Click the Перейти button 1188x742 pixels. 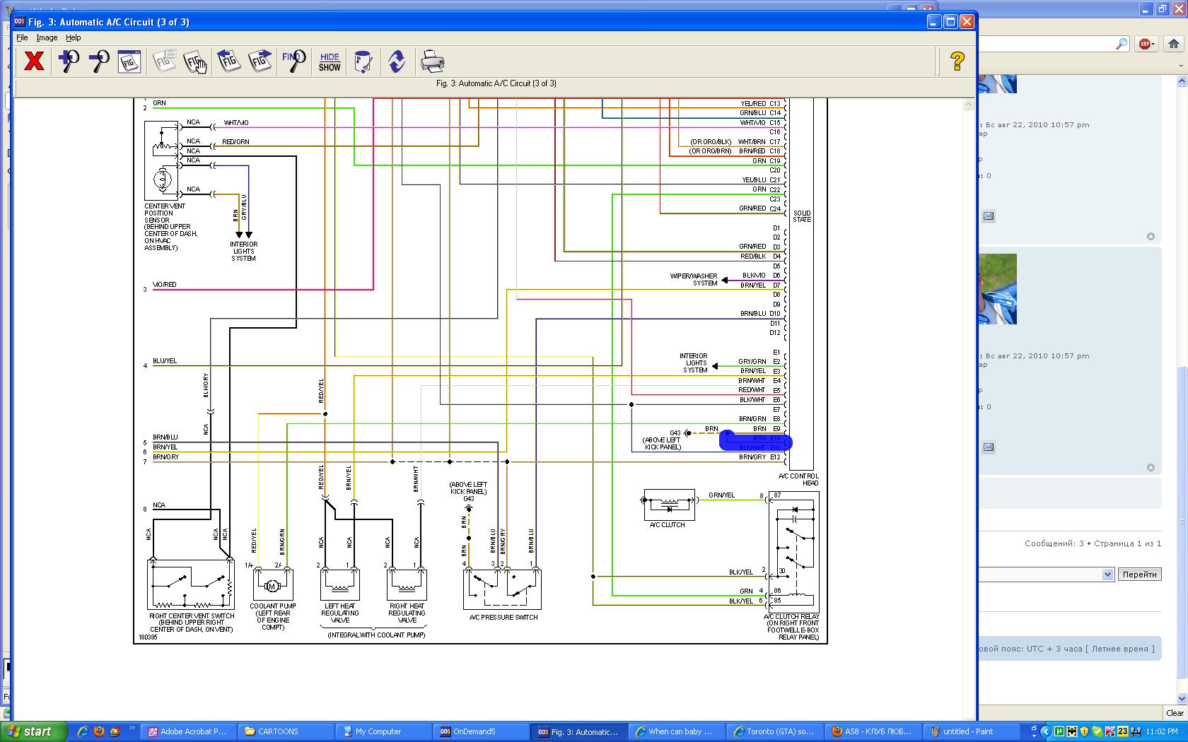click(x=1139, y=575)
